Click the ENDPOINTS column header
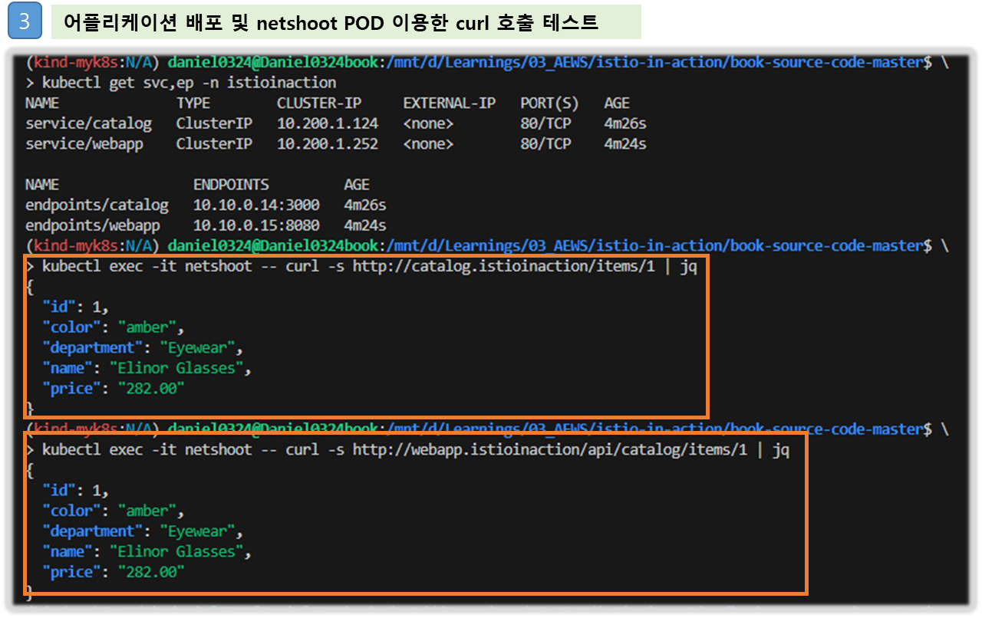Screen dimensions: 982x618 coord(231,185)
